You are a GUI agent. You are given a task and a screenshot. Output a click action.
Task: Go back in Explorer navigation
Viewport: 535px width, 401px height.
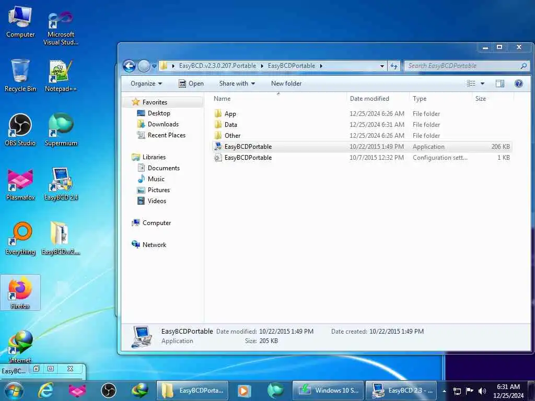[130, 66]
